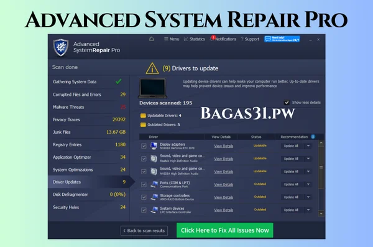Toggle checkbox for Ports (COM & LPT) row
The width and height of the screenshot is (373, 247).
point(144,184)
